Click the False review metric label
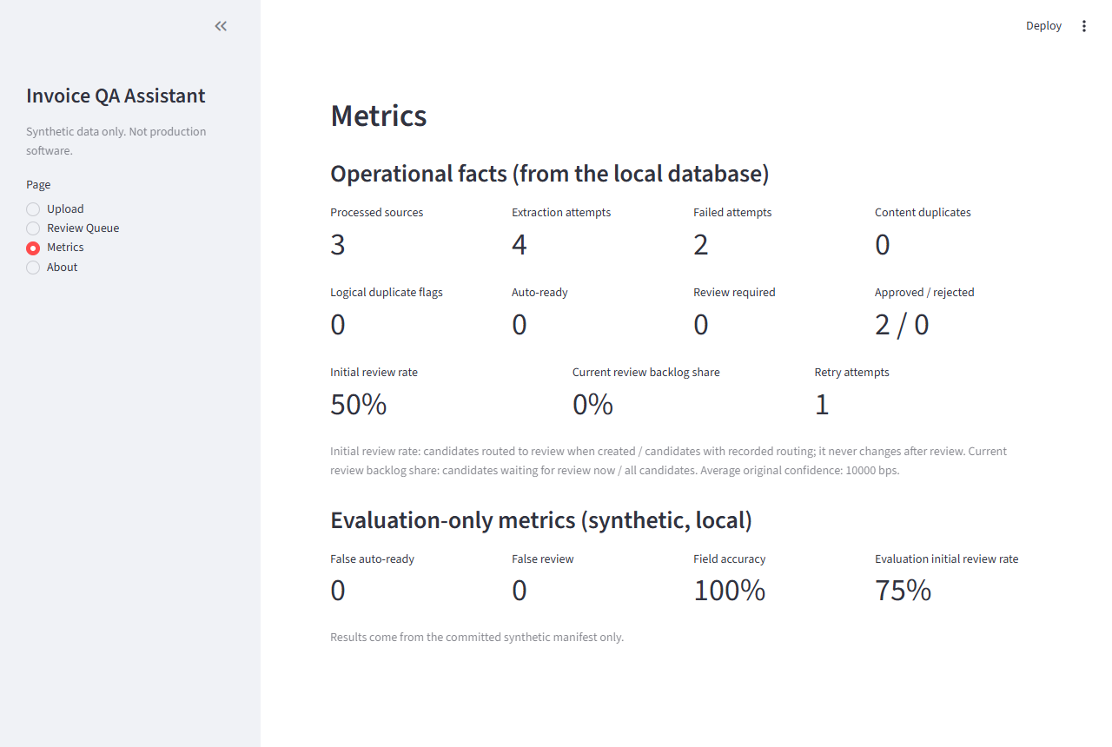Screen dimensions: 1112x747 click(543, 559)
